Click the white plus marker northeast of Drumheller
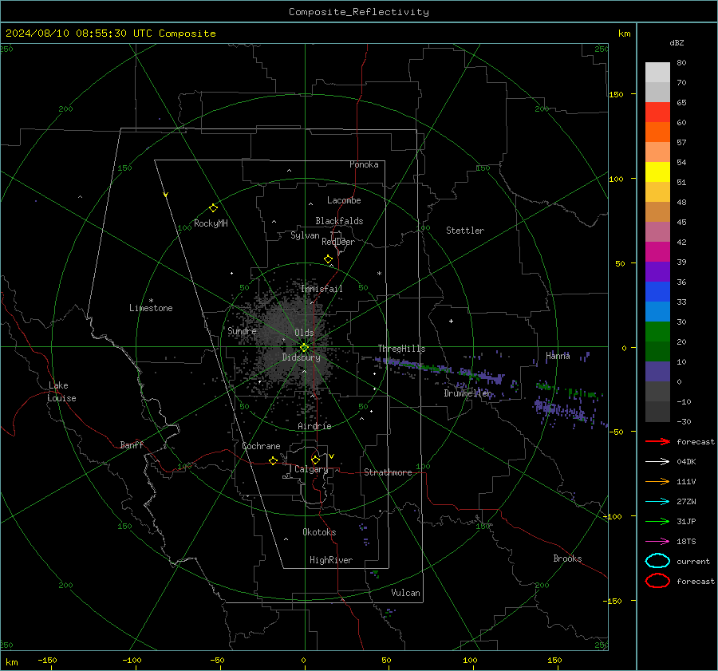The width and height of the screenshot is (718, 671). (451, 321)
